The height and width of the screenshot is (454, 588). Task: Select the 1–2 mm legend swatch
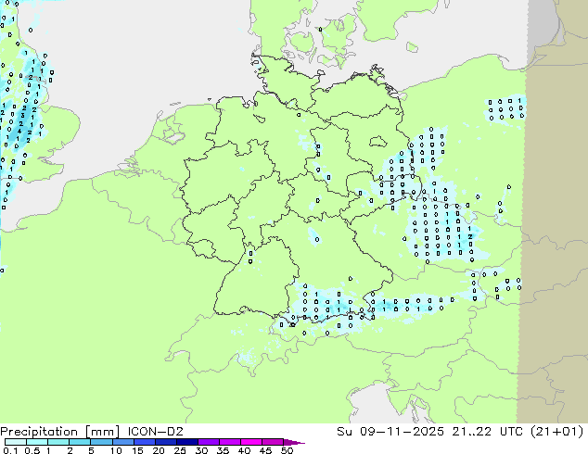pyautogui.click(x=58, y=442)
